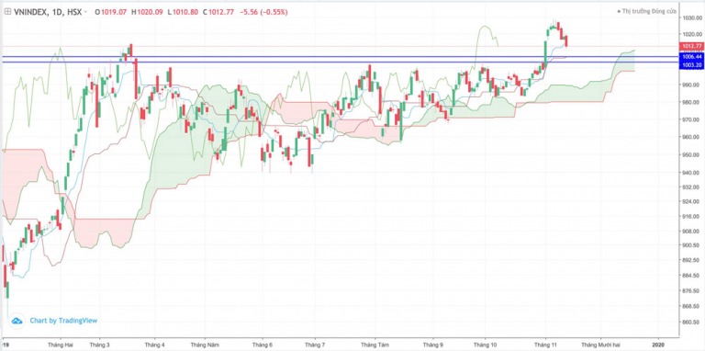The height and width of the screenshot is (351, 705).
Task: Click price axis label 892.50
Action: click(x=692, y=260)
